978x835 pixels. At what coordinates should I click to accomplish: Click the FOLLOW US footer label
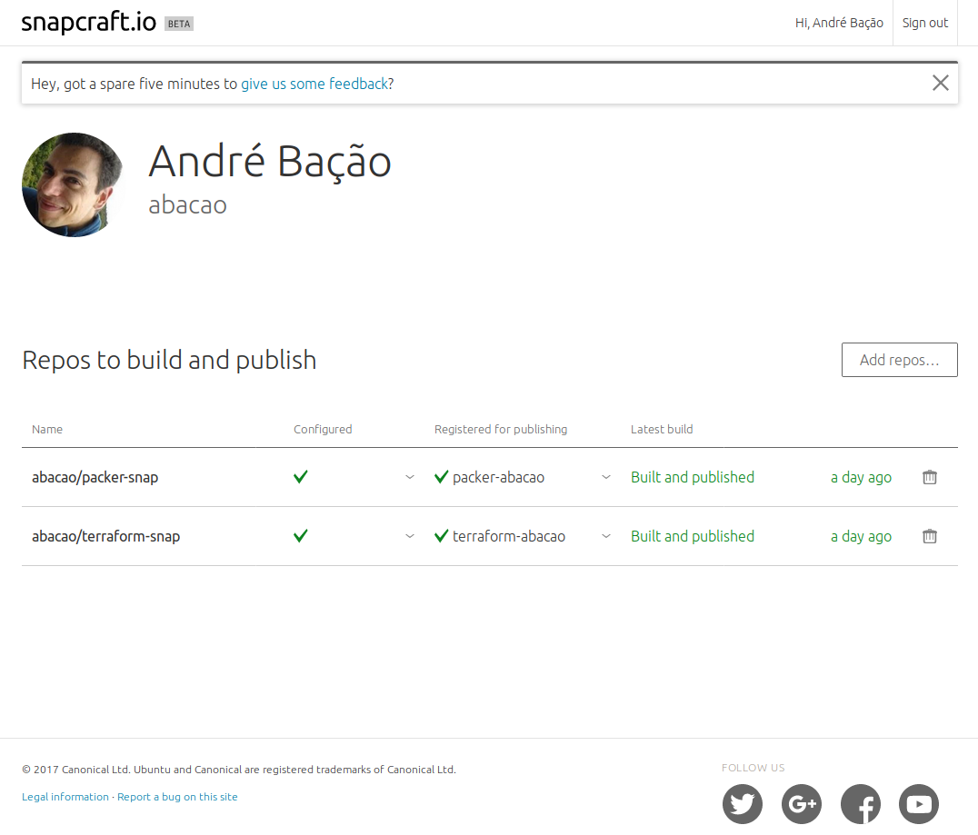coord(753,768)
